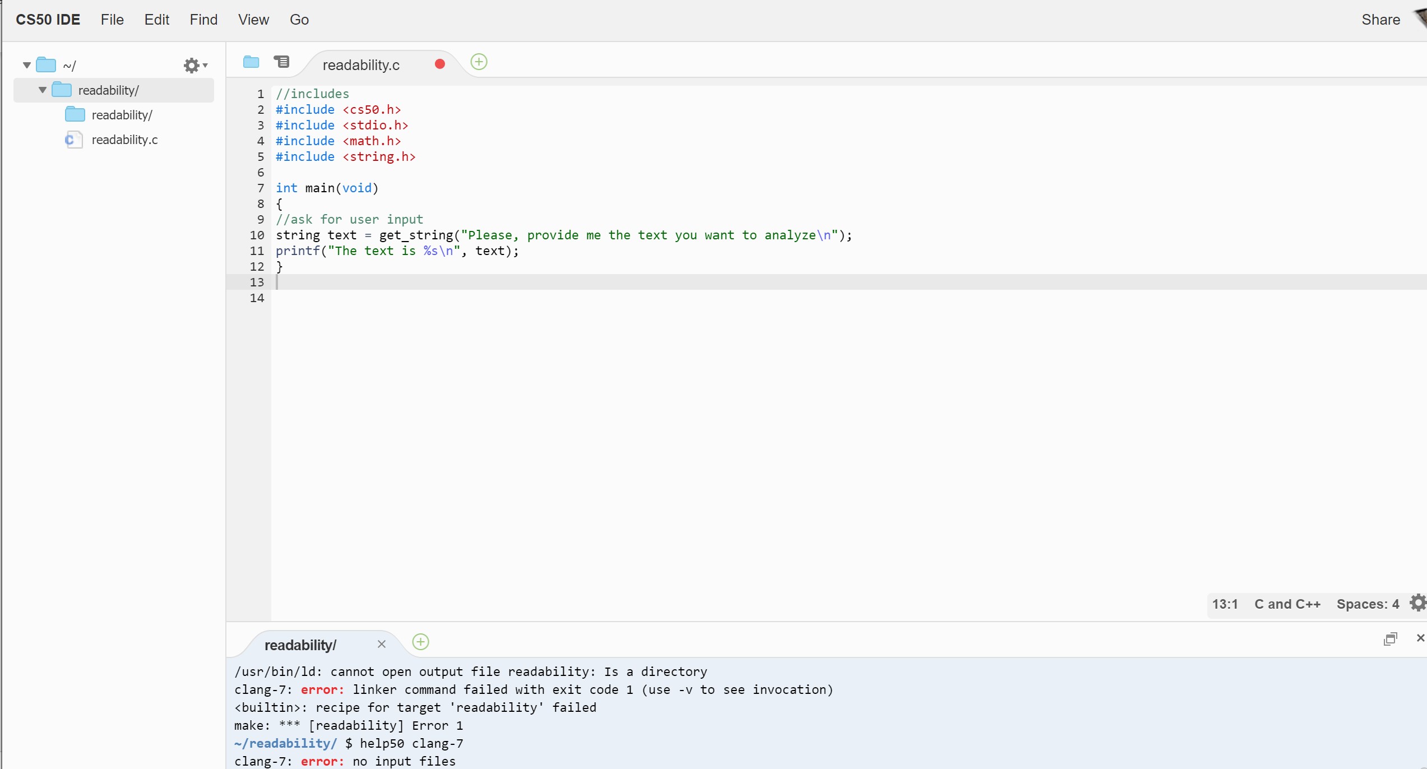Click the red unsaved dot on readability.c tab

440,64
